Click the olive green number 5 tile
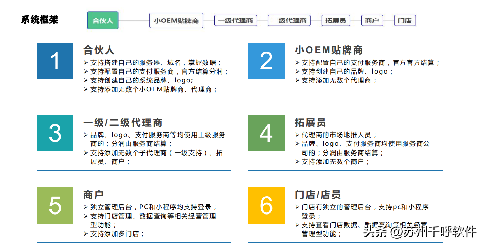 click(x=55, y=205)
